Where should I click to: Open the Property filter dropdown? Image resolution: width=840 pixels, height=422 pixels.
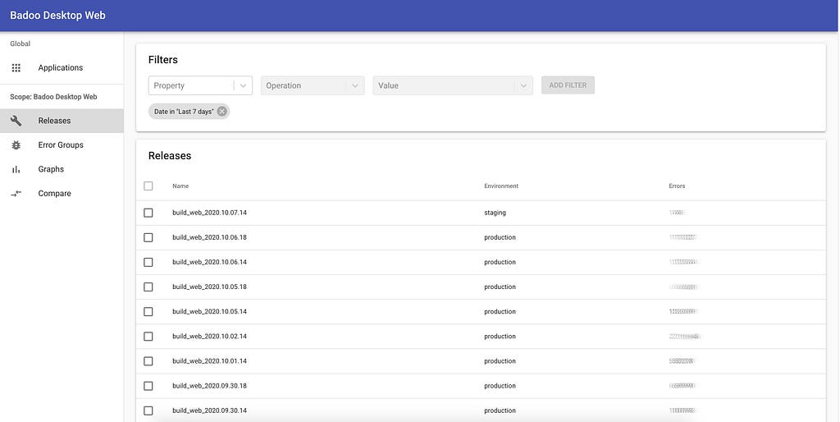200,85
